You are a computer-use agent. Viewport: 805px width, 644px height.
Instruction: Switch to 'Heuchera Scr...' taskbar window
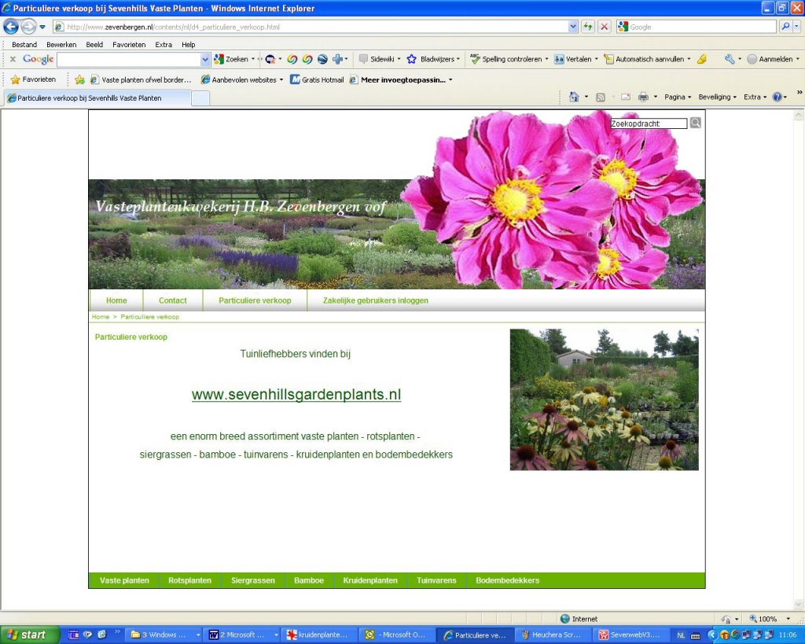pos(553,635)
